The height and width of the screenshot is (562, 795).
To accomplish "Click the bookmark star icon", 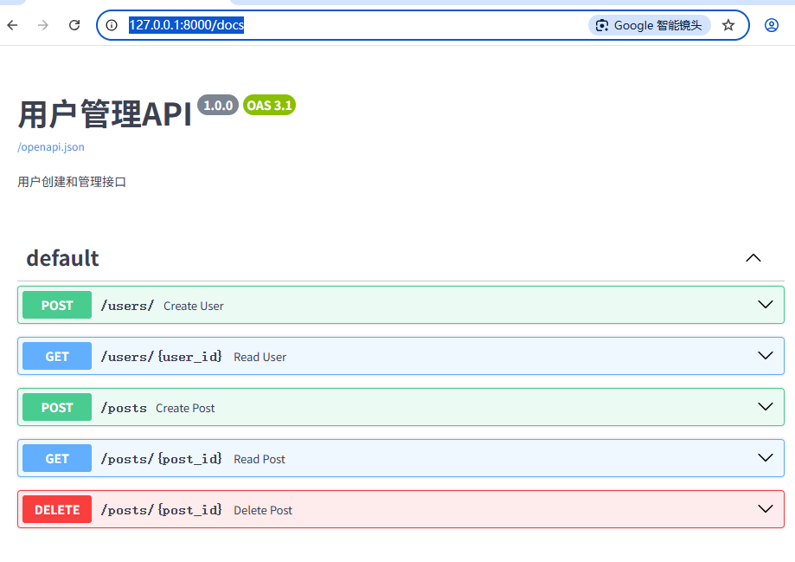I will (730, 25).
